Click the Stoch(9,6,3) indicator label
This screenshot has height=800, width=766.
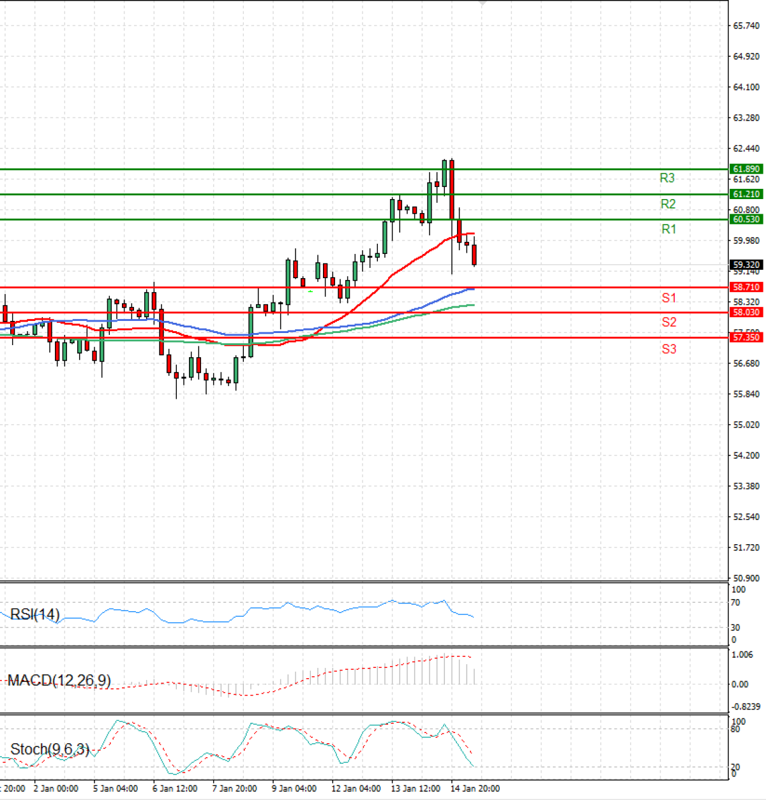coord(50,749)
